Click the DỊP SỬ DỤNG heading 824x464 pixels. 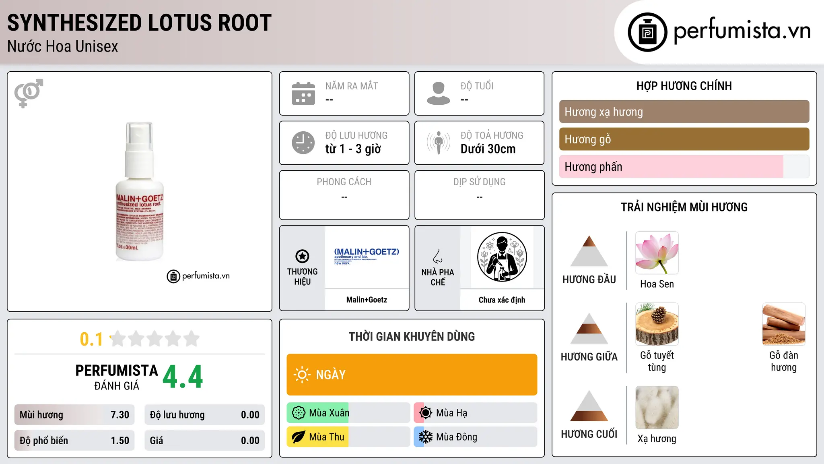pyautogui.click(x=480, y=182)
